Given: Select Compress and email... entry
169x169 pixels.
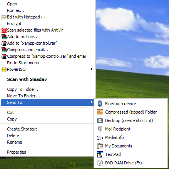Looking at the screenshot, I should (47, 50).
